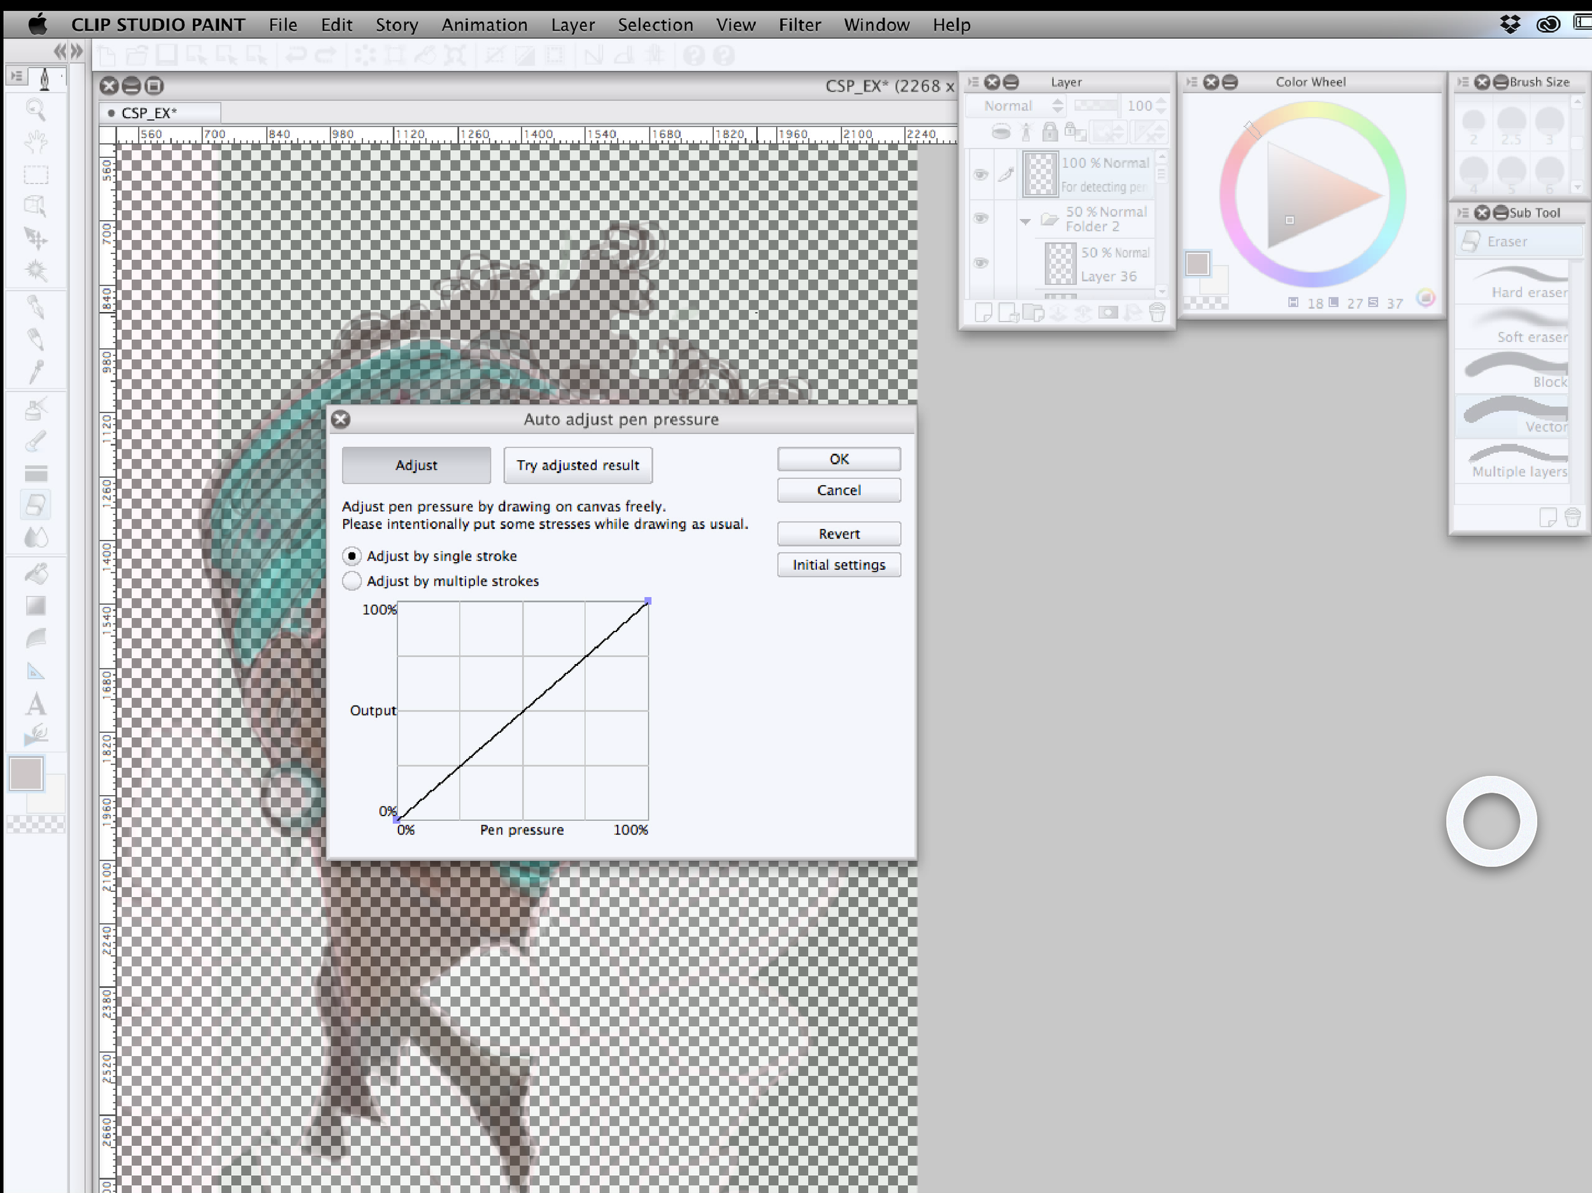Image resolution: width=1592 pixels, height=1193 pixels.
Task: Collapse palette dock left double-arrow
Action: pyautogui.click(x=60, y=51)
